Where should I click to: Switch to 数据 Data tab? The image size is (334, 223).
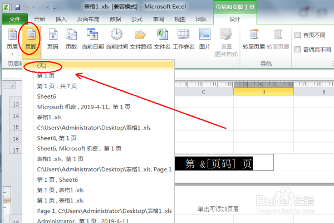click(115, 19)
